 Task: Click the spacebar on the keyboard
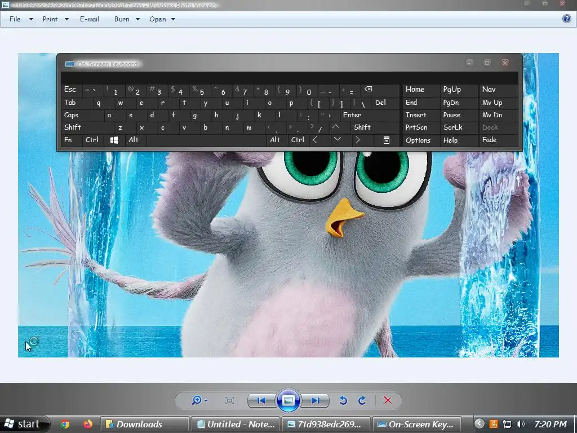tap(206, 140)
